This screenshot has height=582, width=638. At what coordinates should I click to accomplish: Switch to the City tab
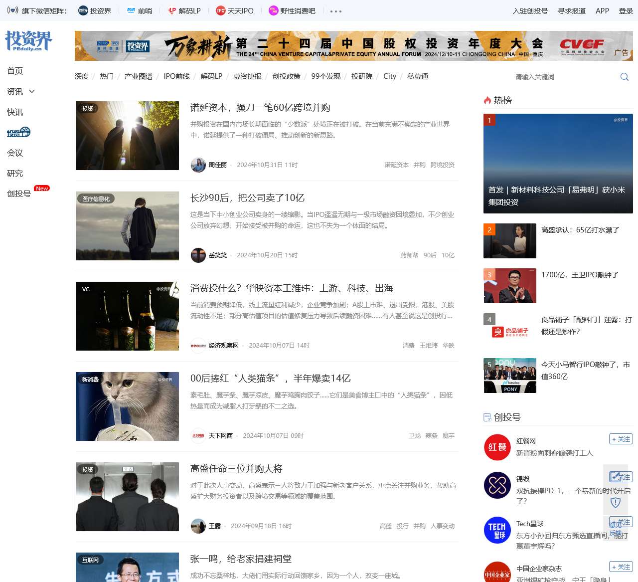[390, 76]
